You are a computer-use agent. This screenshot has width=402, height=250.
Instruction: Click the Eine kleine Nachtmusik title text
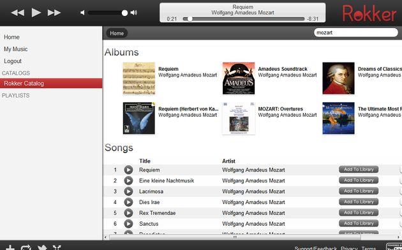pos(167,180)
